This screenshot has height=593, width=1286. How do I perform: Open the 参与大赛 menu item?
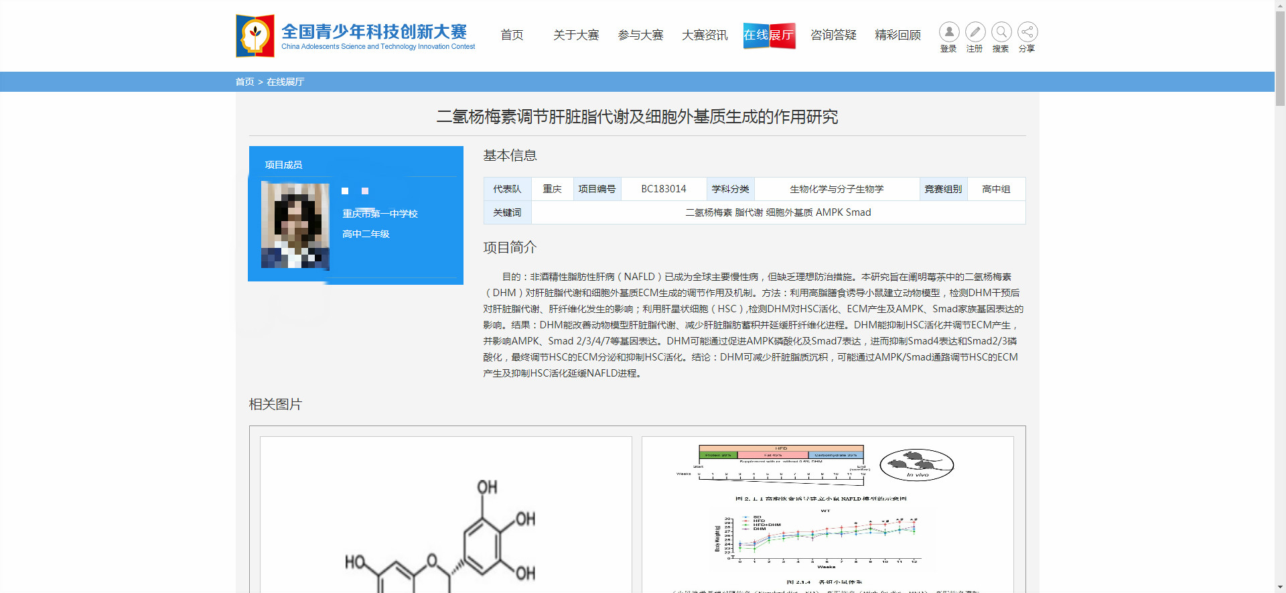(640, 35)
